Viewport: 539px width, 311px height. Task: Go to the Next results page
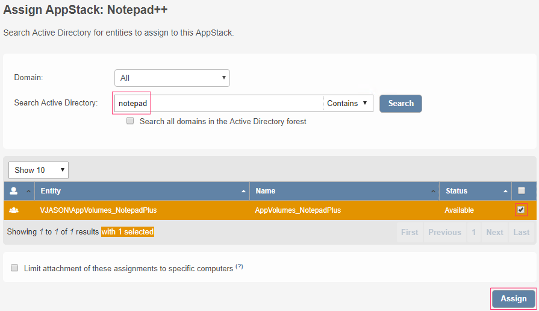tap(494, 233)
